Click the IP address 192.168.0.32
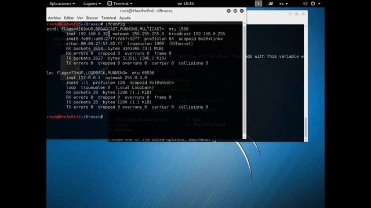The image size is (371, 208). pos(93,34)
